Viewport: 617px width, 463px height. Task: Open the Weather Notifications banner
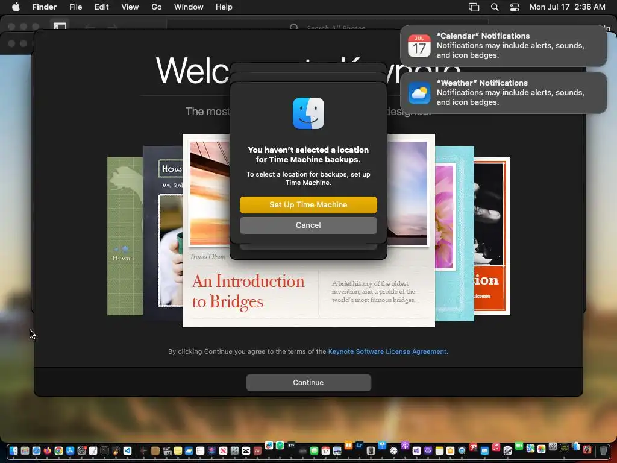(x=503, y=92)
